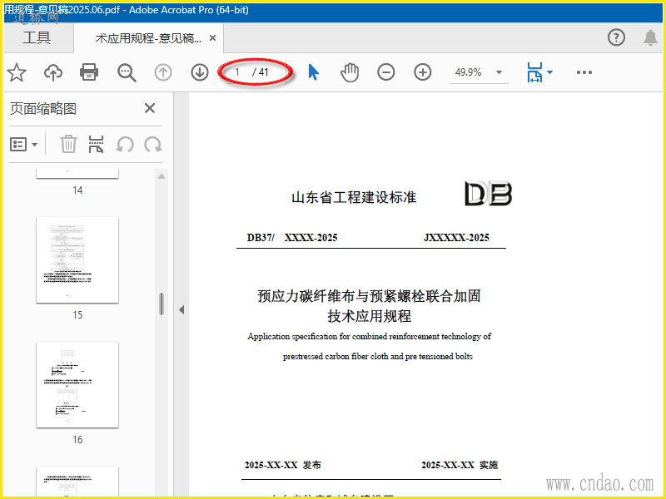Click the 2025-XX-XX 发布 date text

[x=283, y=465]
